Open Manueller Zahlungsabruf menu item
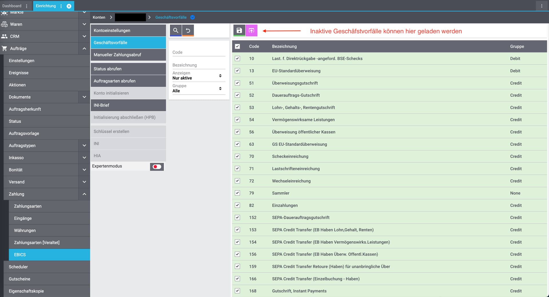 [x=128, y=55]
